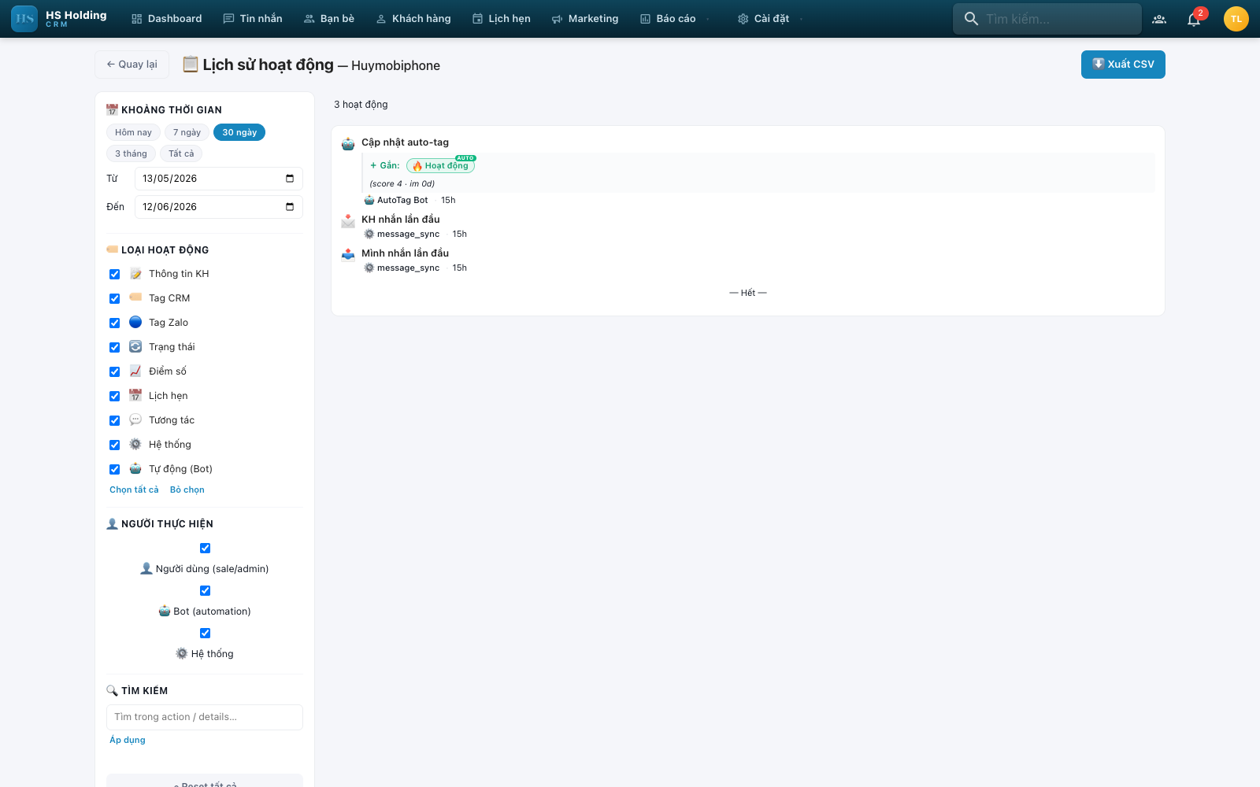Toggle the Hệ thống activity type checkbox
The image size is (1260, 787).
(114, 445)
